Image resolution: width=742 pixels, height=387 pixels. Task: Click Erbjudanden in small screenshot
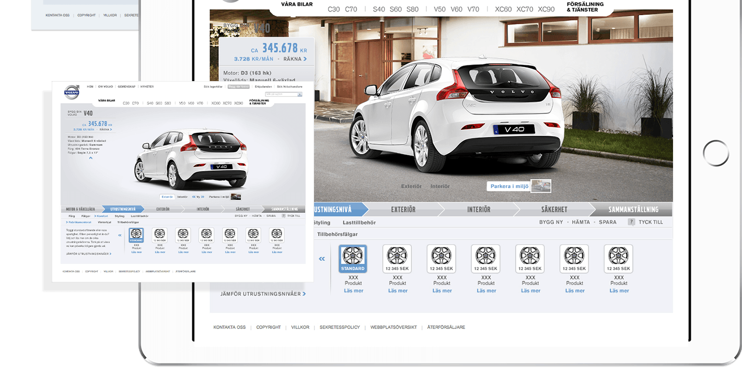pyautogui.click(x=263, y=87)
